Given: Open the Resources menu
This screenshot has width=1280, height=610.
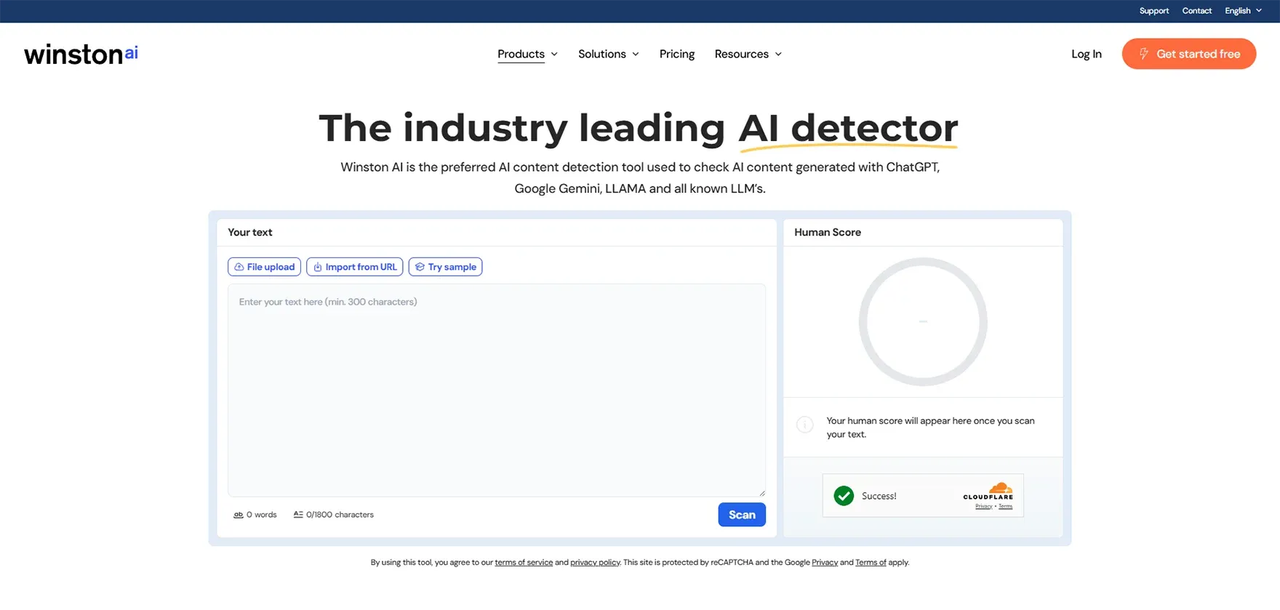Looking at the screenshot, I should (x=741, y=54).
